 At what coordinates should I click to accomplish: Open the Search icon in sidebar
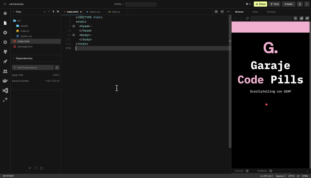click(5, 33)
